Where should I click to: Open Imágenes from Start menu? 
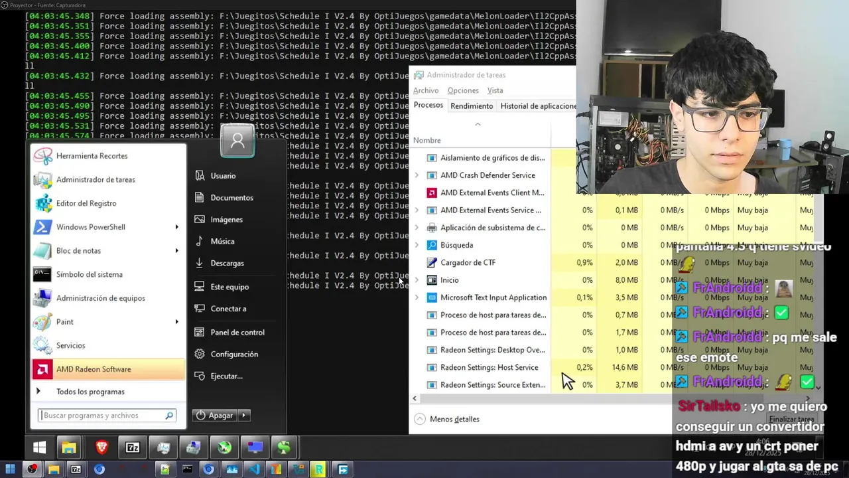click(226, 220)
